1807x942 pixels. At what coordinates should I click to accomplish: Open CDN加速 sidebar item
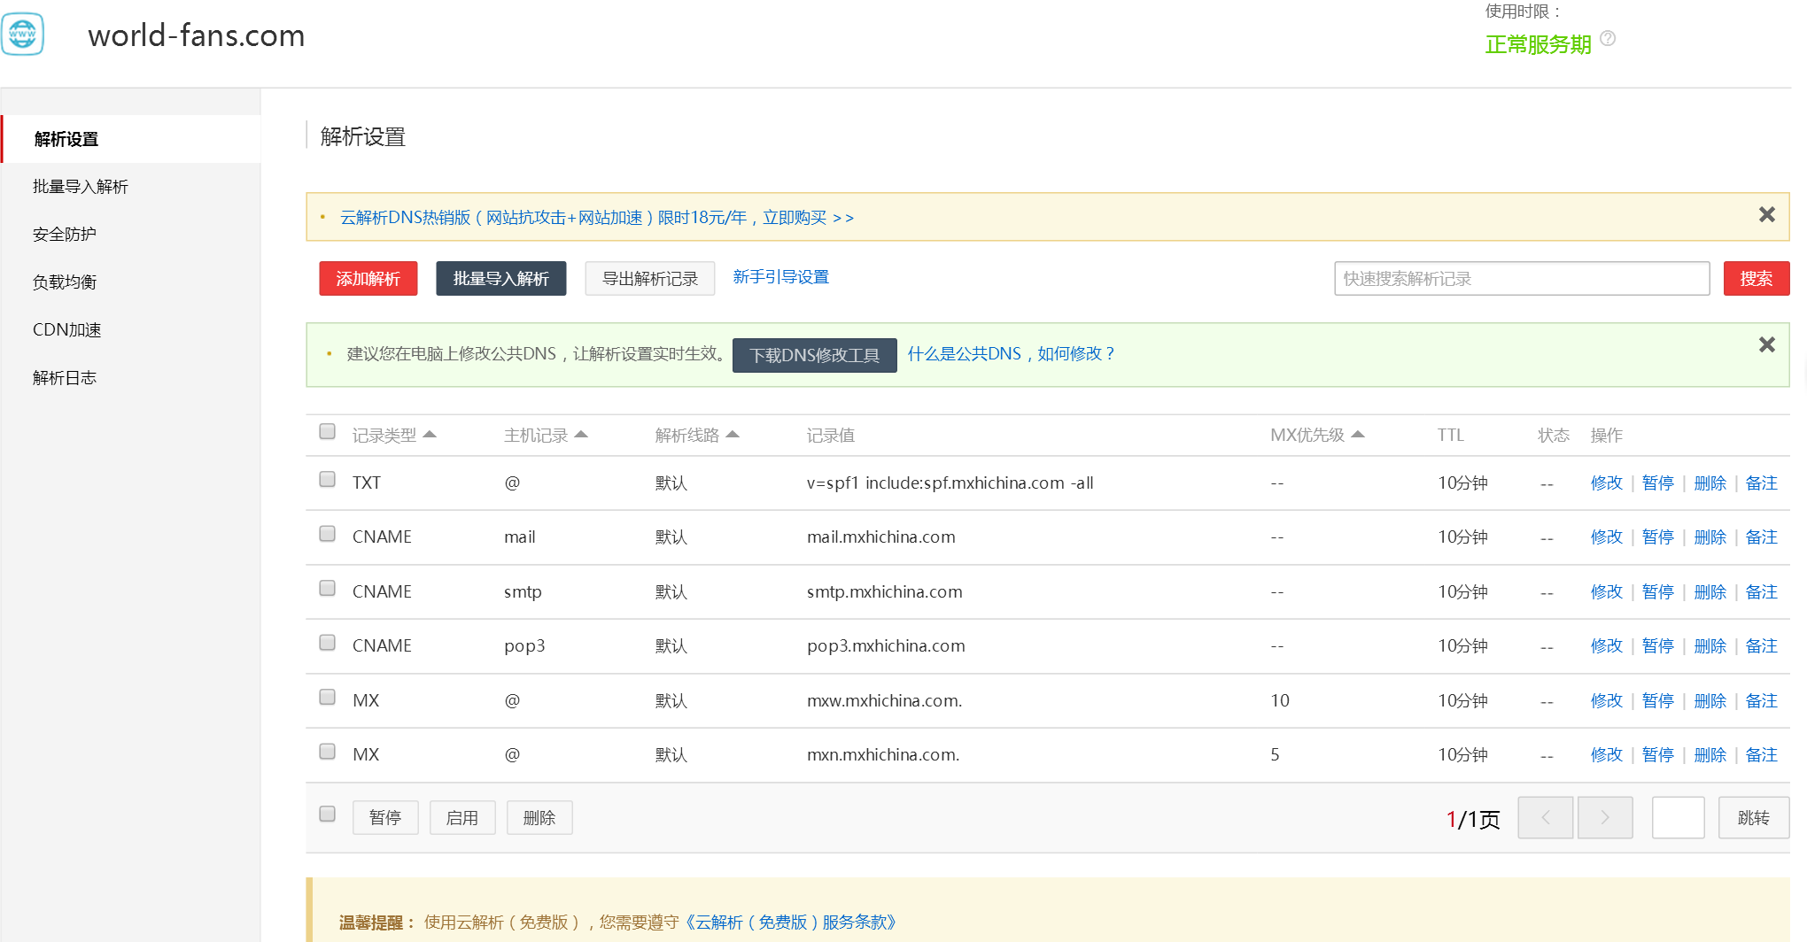pyautogui.click(x=67, y=330)
